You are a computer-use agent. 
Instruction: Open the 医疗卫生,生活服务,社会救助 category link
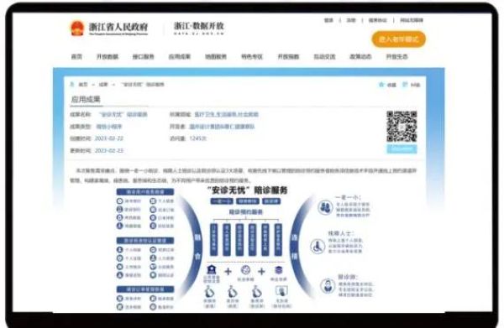[x=227, y=114]
